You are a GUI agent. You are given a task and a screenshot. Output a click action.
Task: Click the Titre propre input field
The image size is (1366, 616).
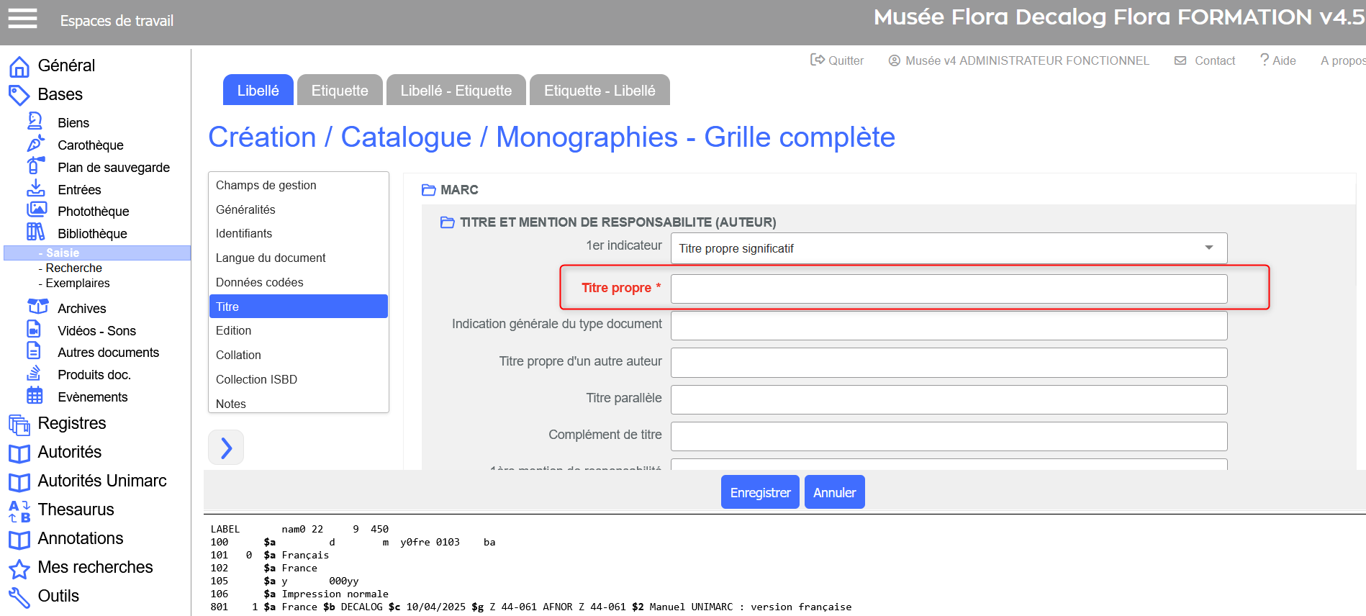coord(948,289)
